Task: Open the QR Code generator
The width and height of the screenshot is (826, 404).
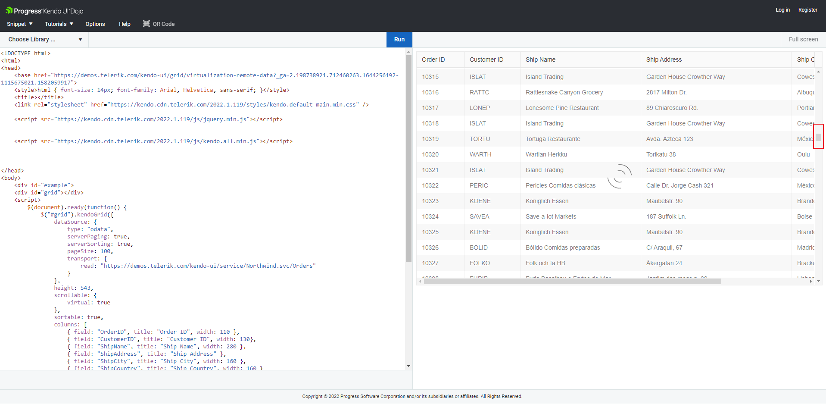Action: (x=159, y=24)
